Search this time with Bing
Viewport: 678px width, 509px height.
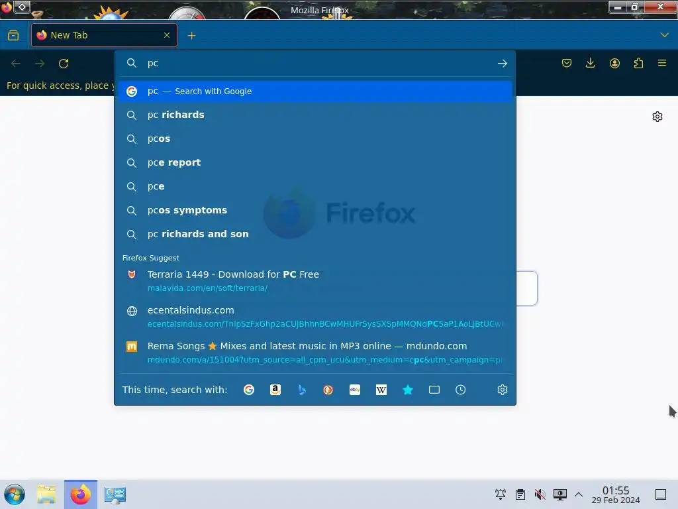[x=302, y=390]
